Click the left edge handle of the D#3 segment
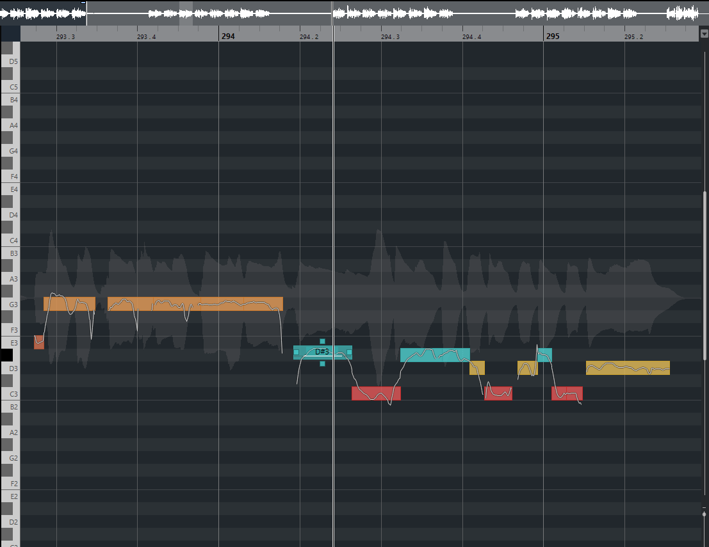Viewport: 709px width, 547px height. (x=296, y=353)
